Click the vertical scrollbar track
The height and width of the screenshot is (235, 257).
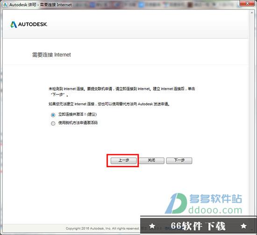pyautogui.click(x=252, y=115)
